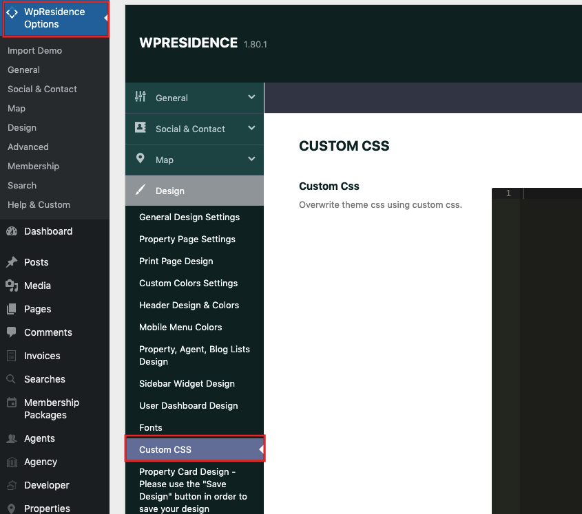Expand the Map section chevron
The height and width of the screenshot is (514, 582).
(x=251, y=159)
